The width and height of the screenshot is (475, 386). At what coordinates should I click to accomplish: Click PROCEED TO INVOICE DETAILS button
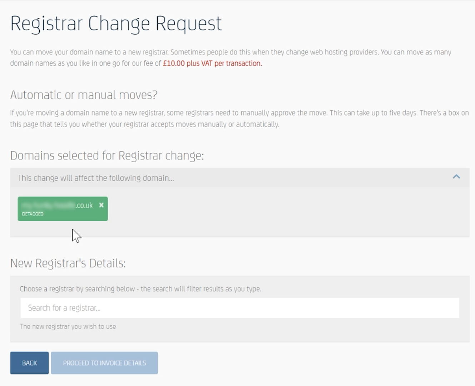pyautogui.click(x=104, y=363)
